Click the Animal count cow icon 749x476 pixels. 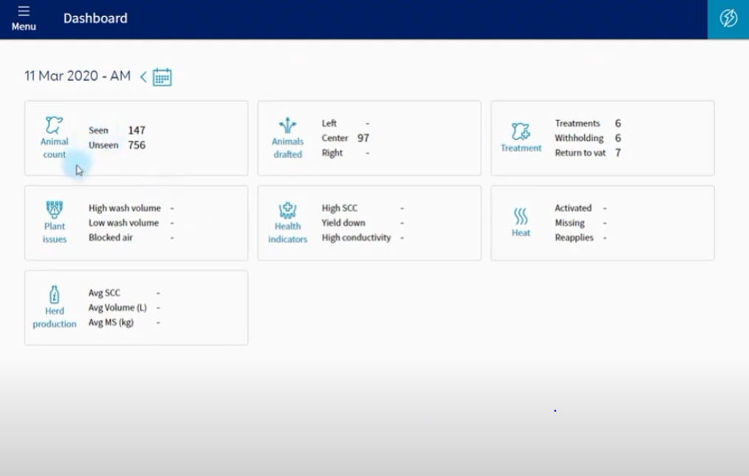click(x=54, y=125)
